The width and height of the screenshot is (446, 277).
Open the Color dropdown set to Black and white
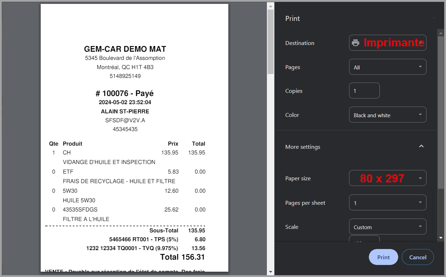(x=388, y=115)
